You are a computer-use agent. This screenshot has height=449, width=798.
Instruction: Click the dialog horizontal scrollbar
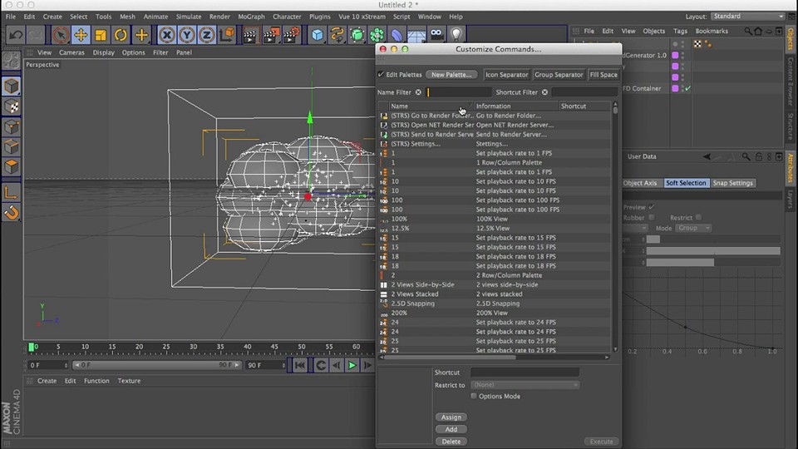450,358
